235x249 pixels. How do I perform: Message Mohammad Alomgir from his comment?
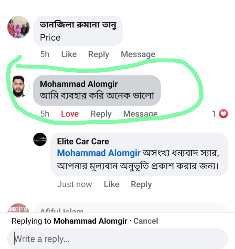(140, 114)
